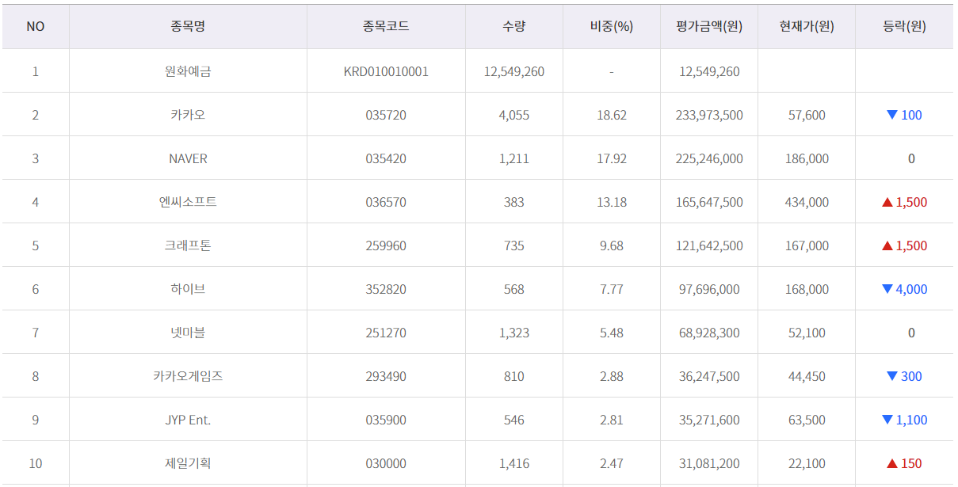Select the 크래프톤 stock name

coord(188,245)
